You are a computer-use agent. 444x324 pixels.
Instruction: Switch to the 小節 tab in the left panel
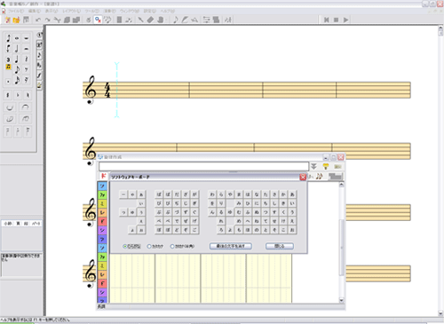(x=8, y=224)
